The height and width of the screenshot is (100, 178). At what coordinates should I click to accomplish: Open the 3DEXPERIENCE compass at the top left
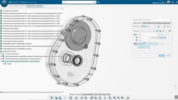tap(4, 3)
